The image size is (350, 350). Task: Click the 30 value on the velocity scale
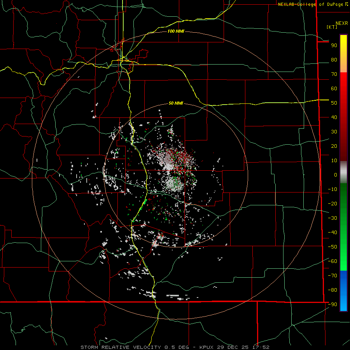(334, 132)
